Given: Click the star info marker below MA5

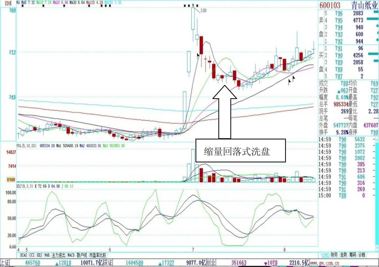Looking at the screenshot, I should pos(22,6).
